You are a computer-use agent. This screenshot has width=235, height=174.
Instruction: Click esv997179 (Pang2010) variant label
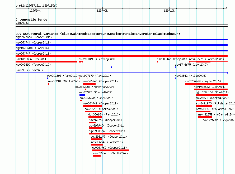[95, 76]
